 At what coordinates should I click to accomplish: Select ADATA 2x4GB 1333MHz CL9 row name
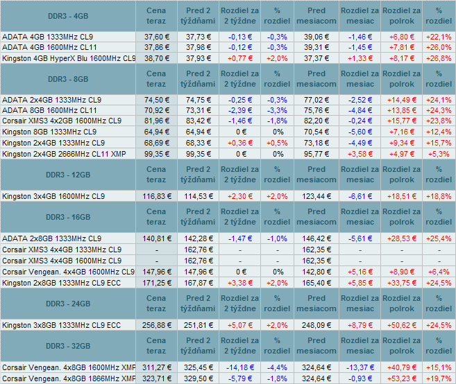click(52, 100)
